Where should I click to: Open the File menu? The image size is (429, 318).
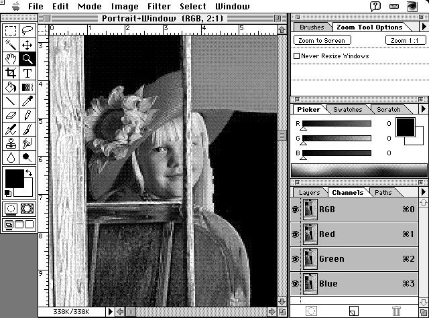36,6
